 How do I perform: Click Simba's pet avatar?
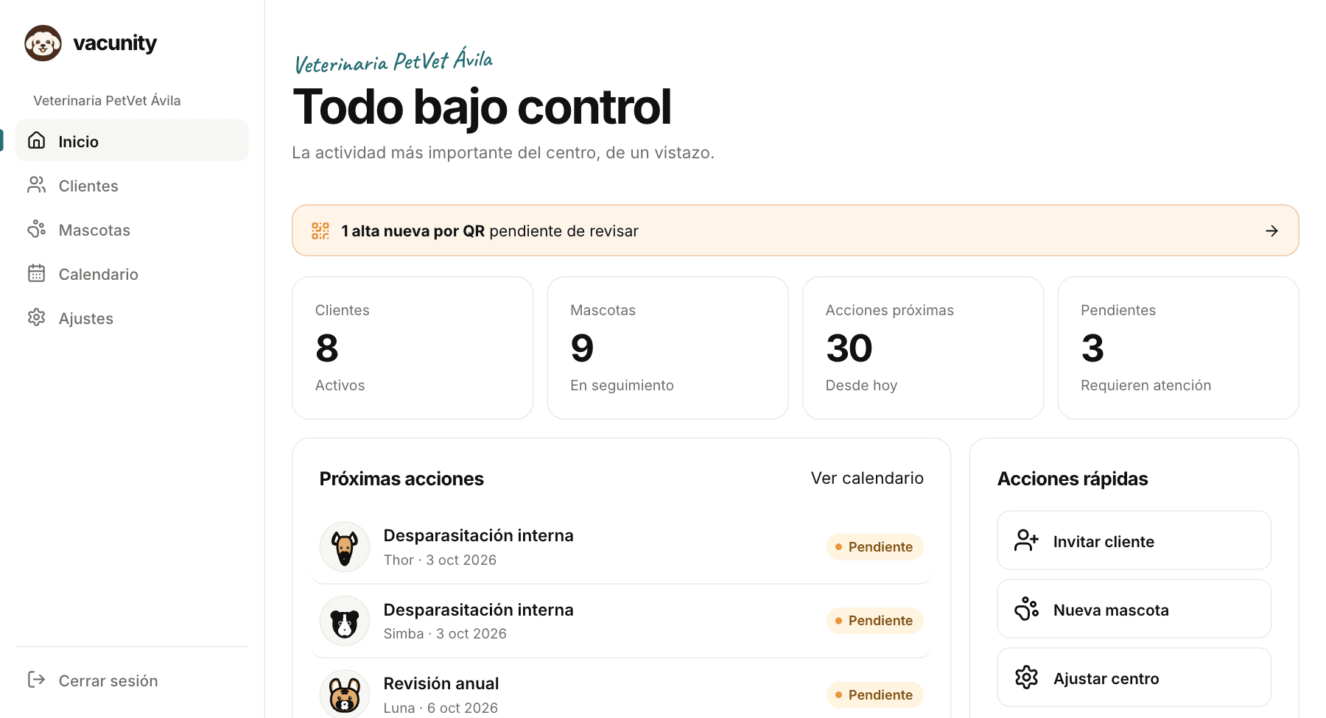[345, 621]
